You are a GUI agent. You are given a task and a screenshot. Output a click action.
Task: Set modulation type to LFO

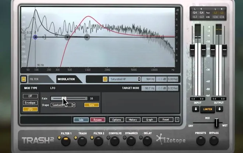click(x=30, y=109)
